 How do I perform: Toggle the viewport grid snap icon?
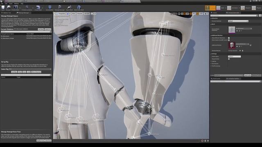(x=185, y=13)
